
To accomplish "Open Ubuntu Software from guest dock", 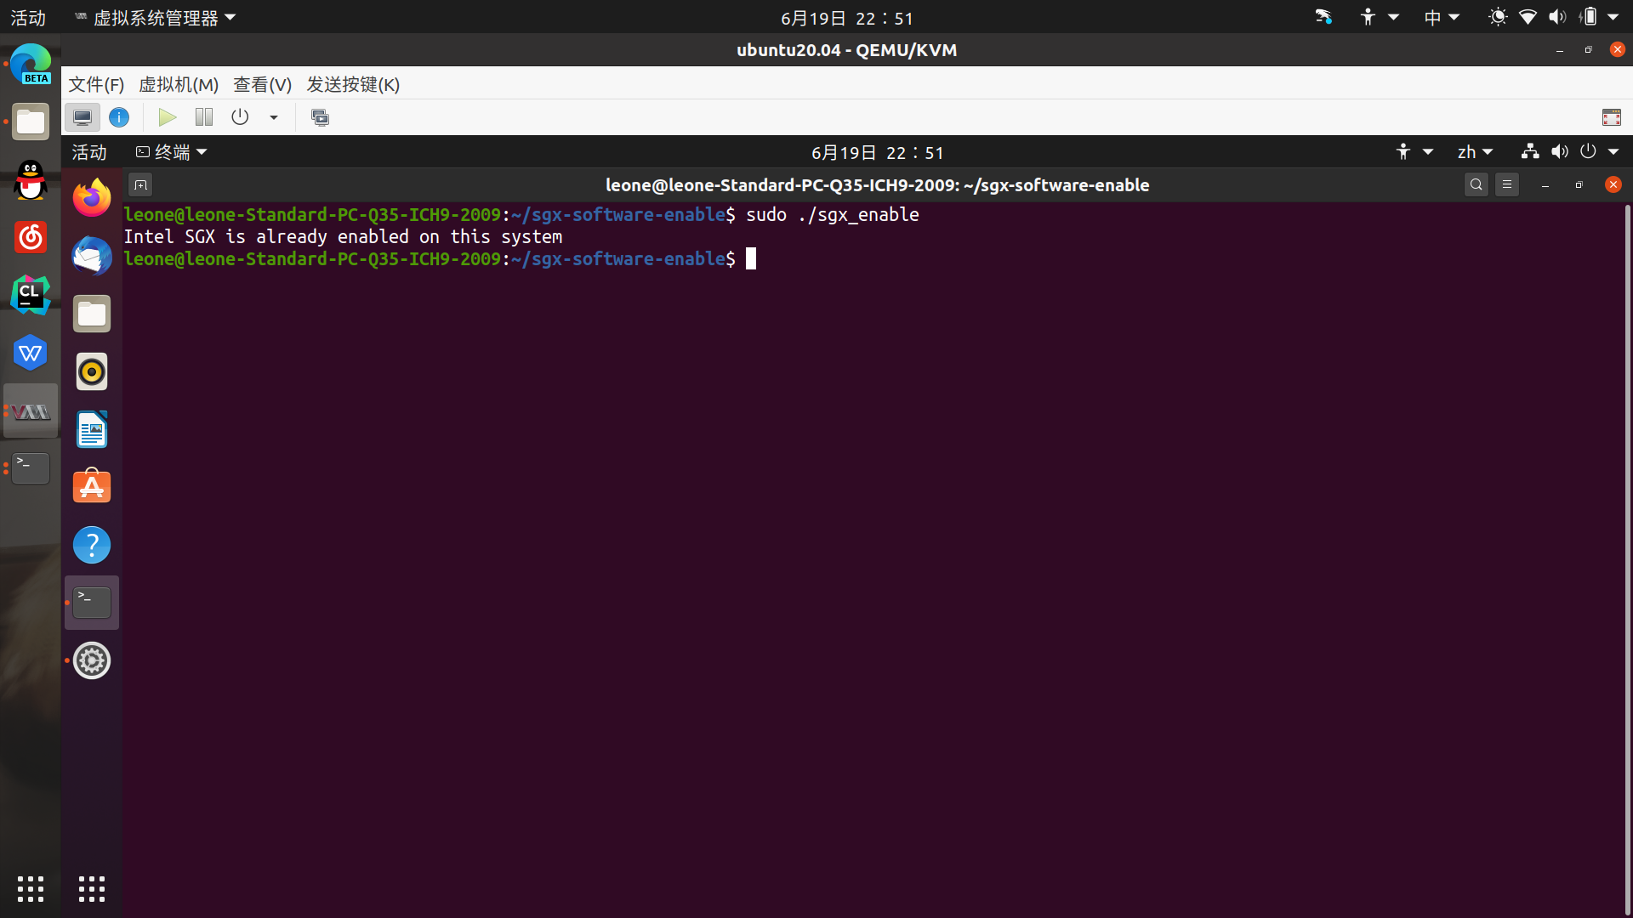I will click(x=92, y=486).
